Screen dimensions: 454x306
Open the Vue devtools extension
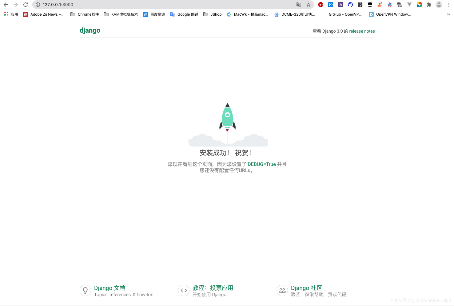(x=409, y=5)
